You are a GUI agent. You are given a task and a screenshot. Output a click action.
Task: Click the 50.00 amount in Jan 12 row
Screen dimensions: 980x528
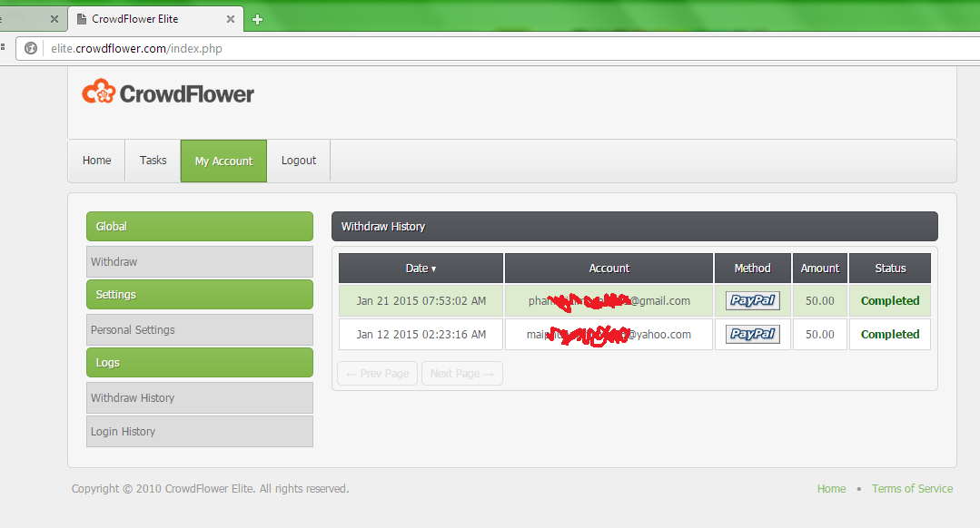click(x=820, y=335)
